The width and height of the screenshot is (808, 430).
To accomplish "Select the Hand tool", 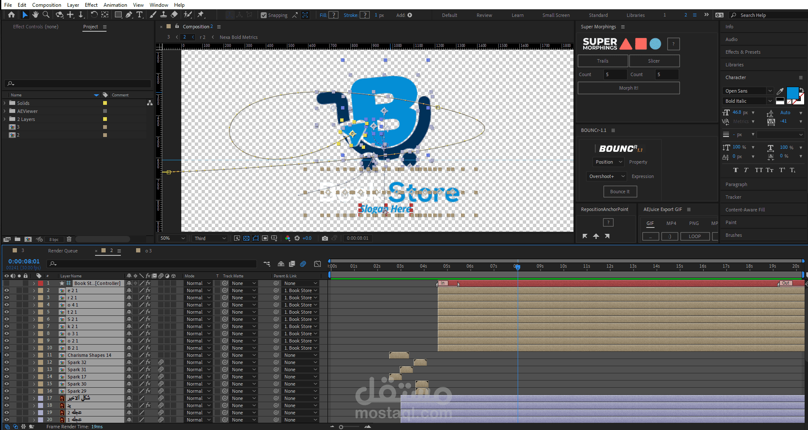I will tap(35, 15).
